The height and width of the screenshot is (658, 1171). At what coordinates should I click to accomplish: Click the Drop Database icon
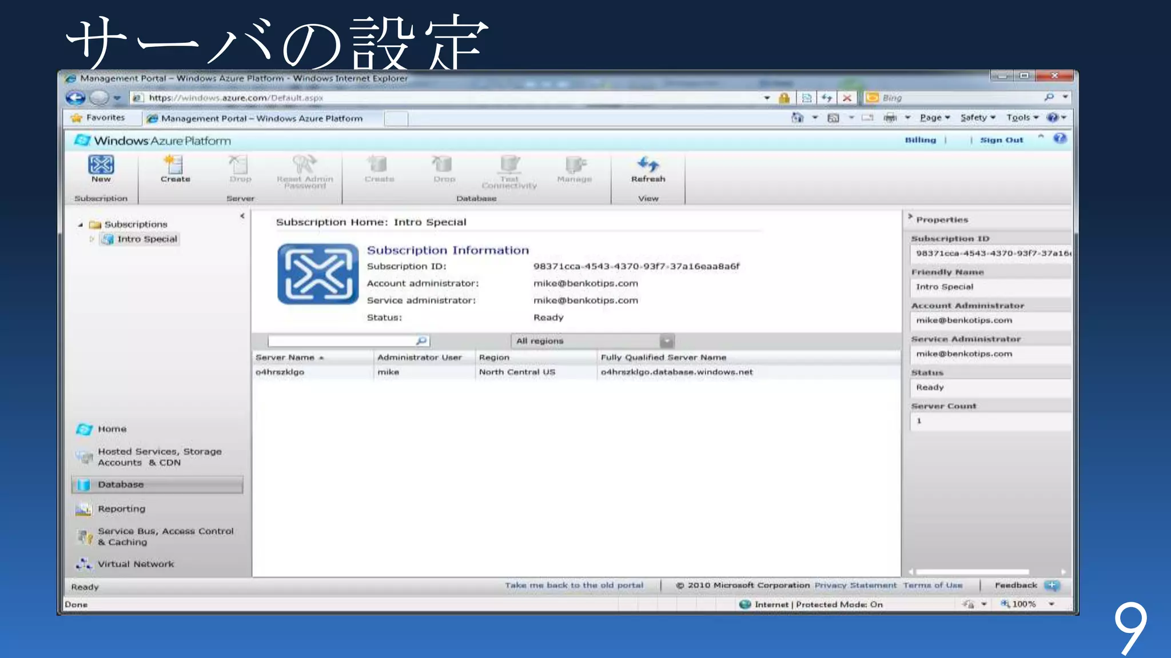pyautogui.click(x=443, y=164)
